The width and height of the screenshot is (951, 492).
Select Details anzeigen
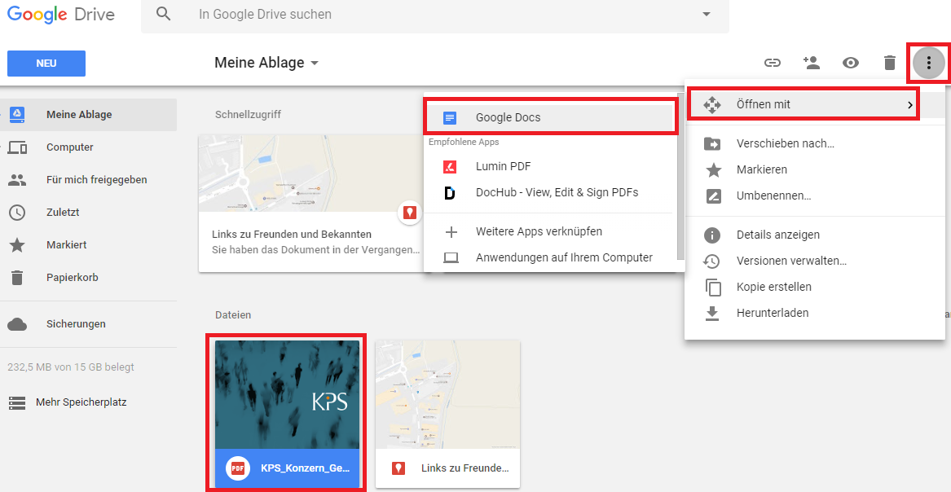click(x=815, y=235)
